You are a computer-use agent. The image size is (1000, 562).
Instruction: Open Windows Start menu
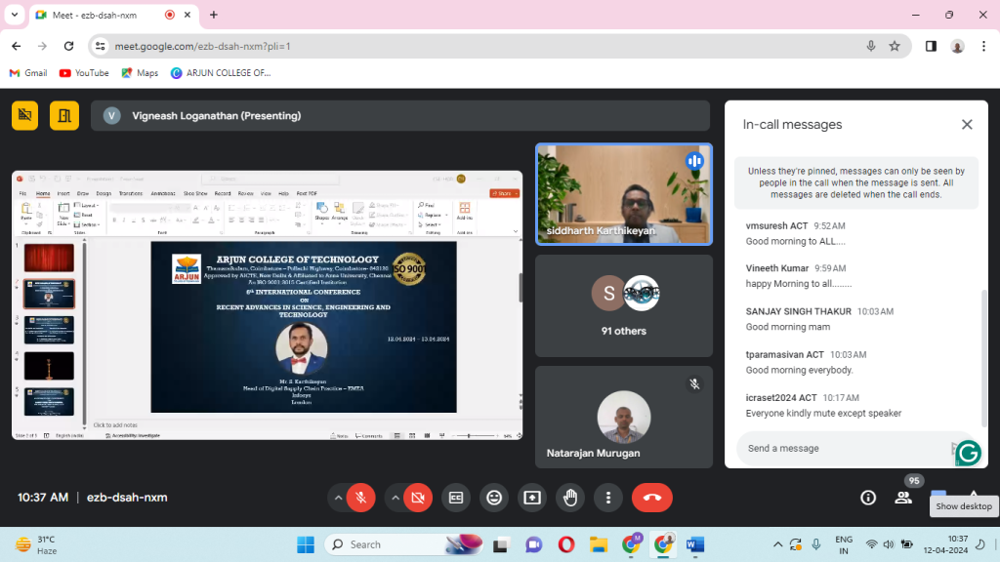[x=306, y=544]
